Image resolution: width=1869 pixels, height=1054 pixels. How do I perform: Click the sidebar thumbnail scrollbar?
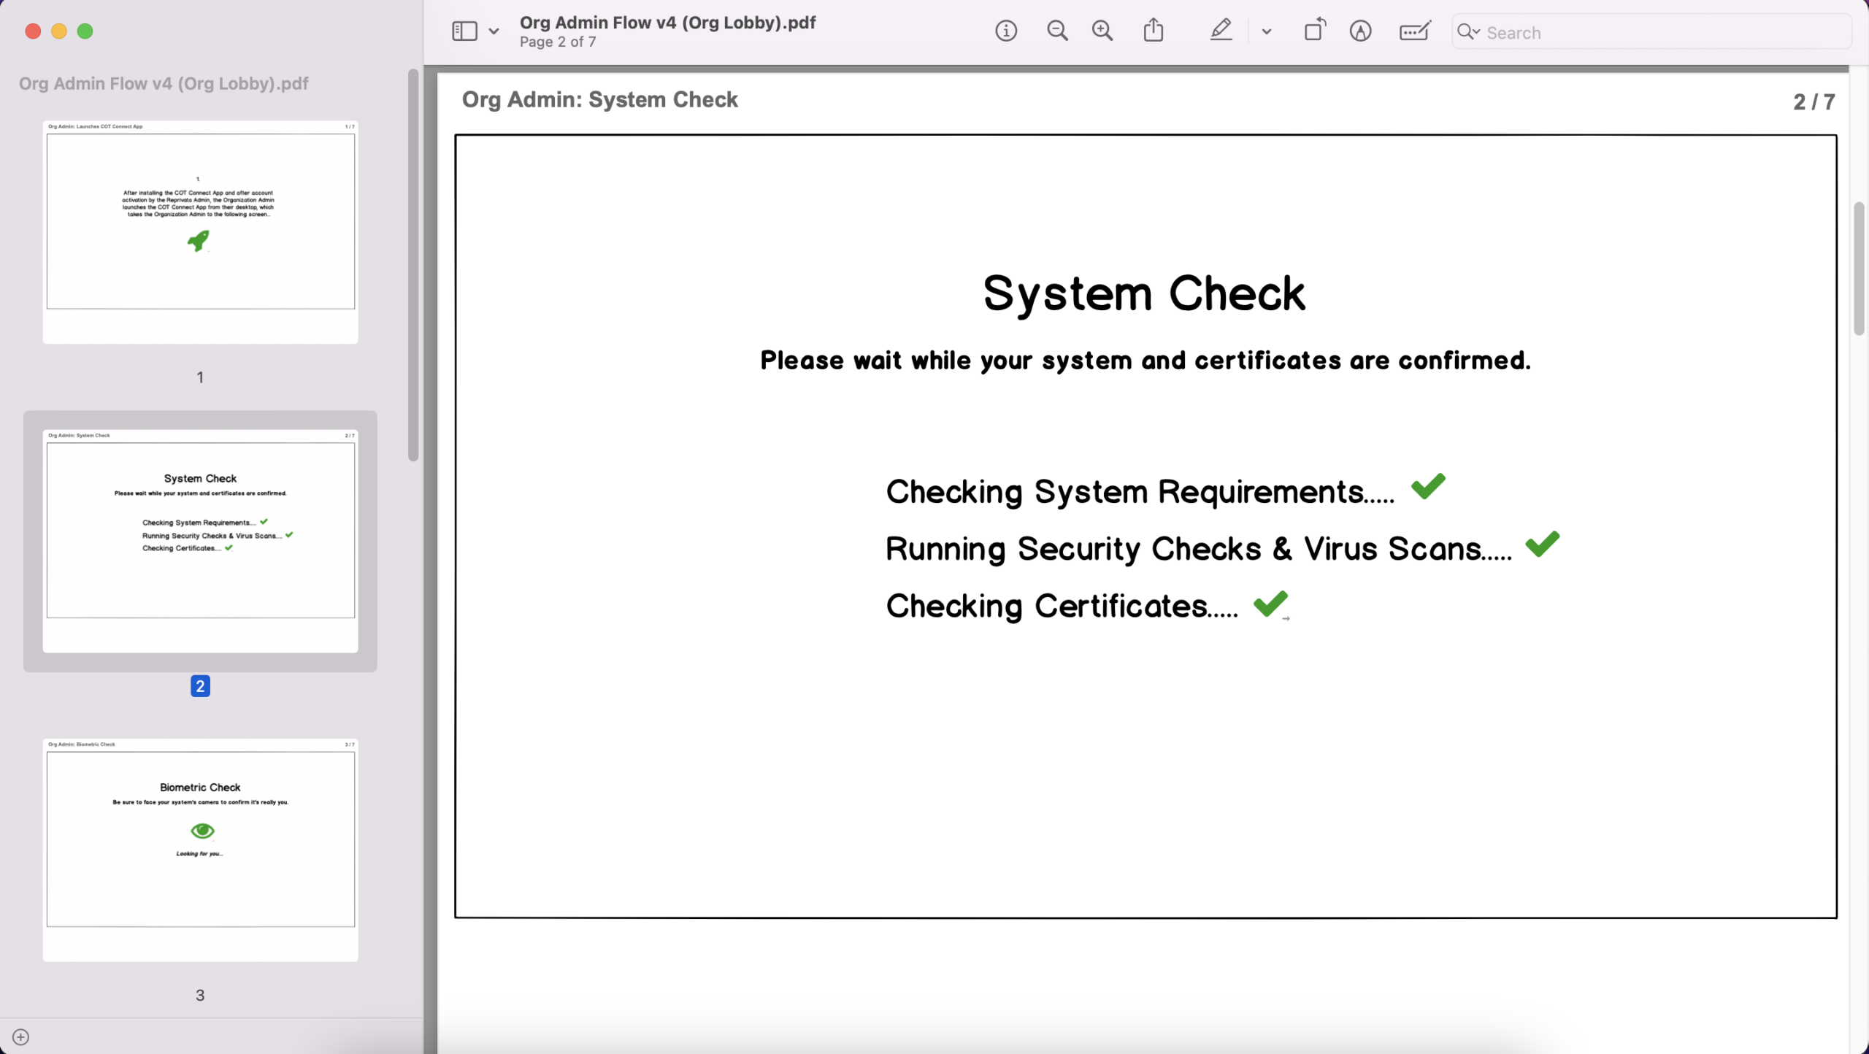point(413,265)
